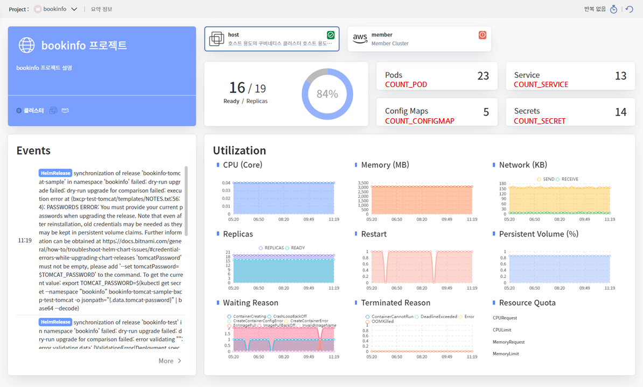Viewport: 643px width, 387px height.
Task: Click the Events panel scrollbar
Action: (x=186, y=201)
